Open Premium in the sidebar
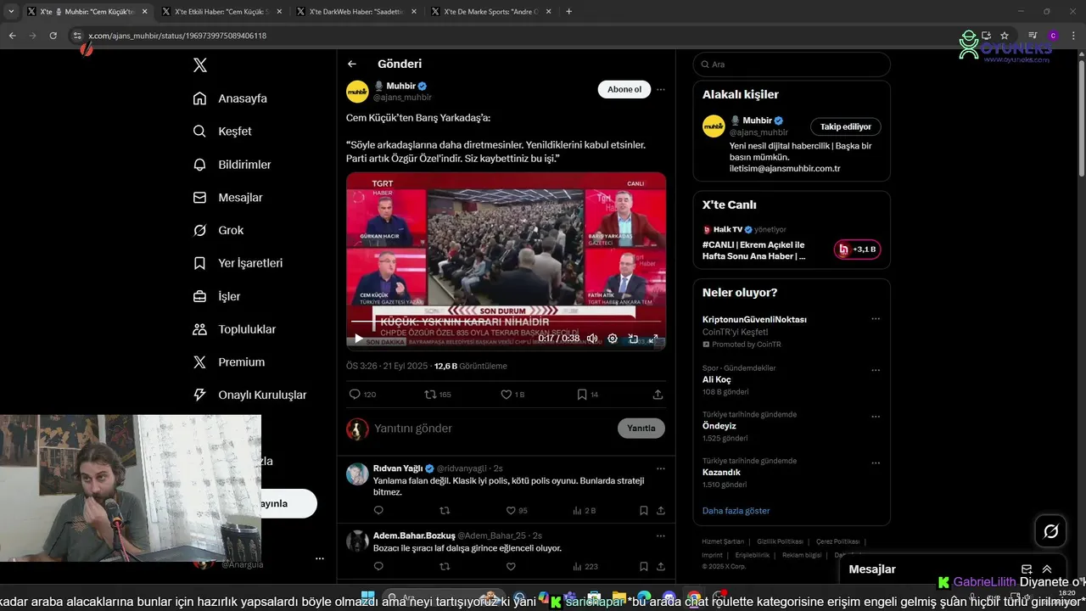This screenshot has width=1086, height=611. coord(229,362)
